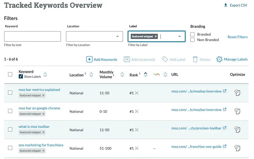Open keyword what is moz toolbar
254x159 pixels.
(x=34, y=127)
